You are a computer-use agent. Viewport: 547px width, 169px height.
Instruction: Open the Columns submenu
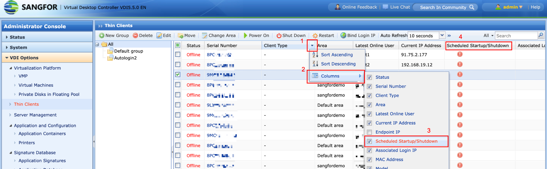click(337, 76)
